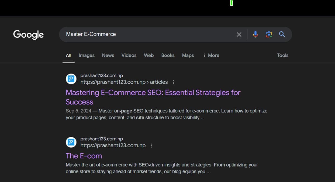Viewport: 335px width, 182px height.
Task: Open Google Lens image search icon
Action: [269, 34]
